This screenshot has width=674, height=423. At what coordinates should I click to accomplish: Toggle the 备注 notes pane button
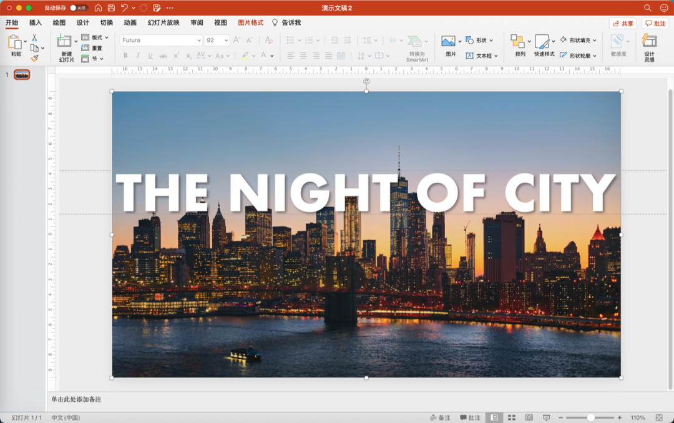(x=440, y=417)
